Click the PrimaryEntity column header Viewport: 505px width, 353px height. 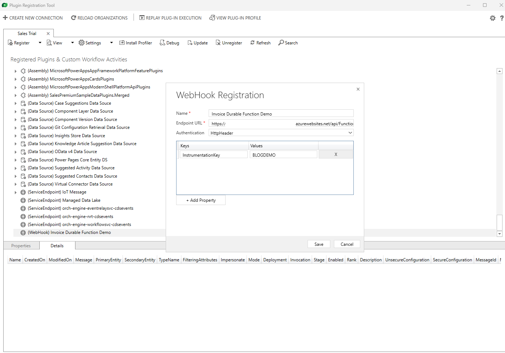tap(108, 260)
